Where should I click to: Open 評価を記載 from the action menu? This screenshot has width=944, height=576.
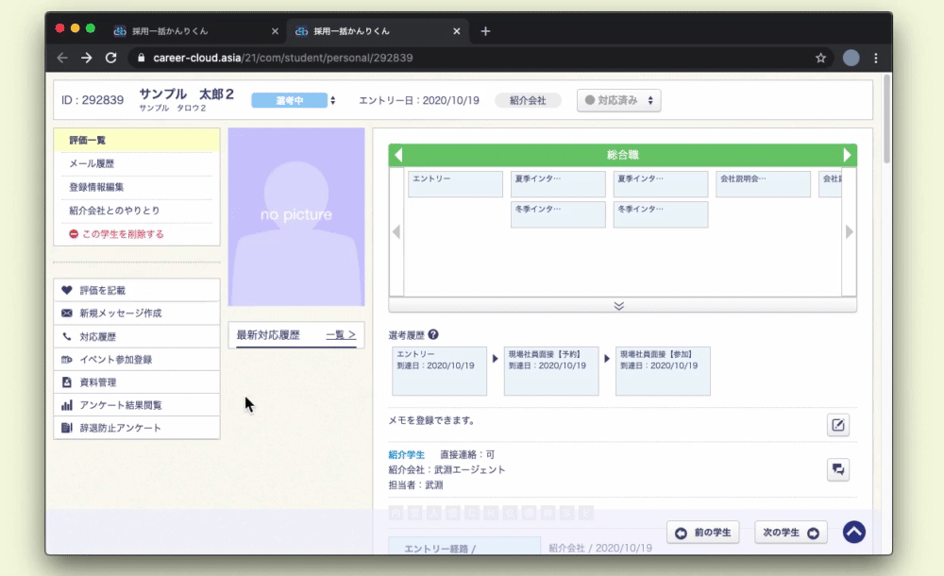click(x=102, y=290)
